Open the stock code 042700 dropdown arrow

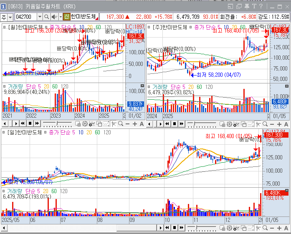[x=40, y=17]
